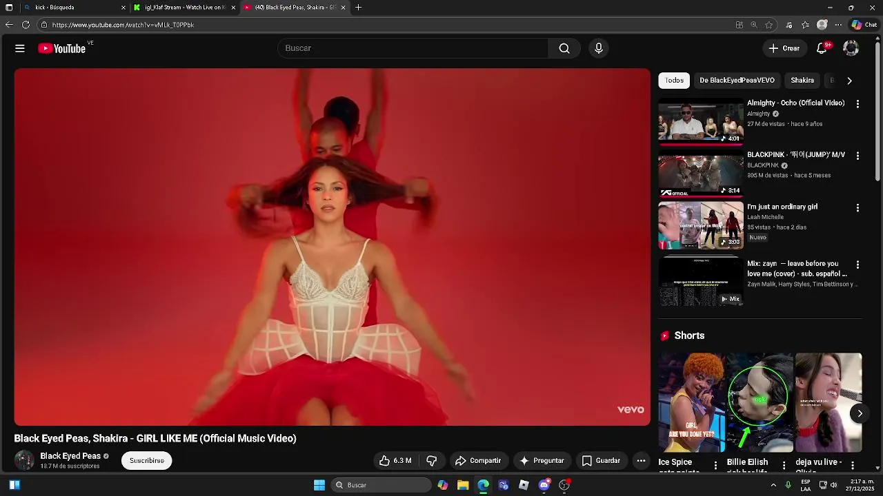The width and height of the screenshot is (883, 496).
Task: Go to YouTube home via logo
Action: pos(62,48)
